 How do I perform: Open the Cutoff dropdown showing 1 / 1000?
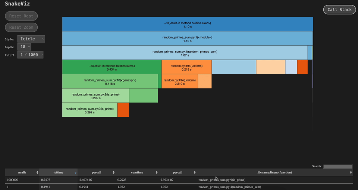(x=30, y=55)
